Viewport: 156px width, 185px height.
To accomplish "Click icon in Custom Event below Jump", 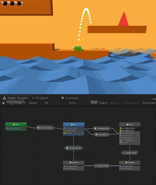I will click(124, 153).
